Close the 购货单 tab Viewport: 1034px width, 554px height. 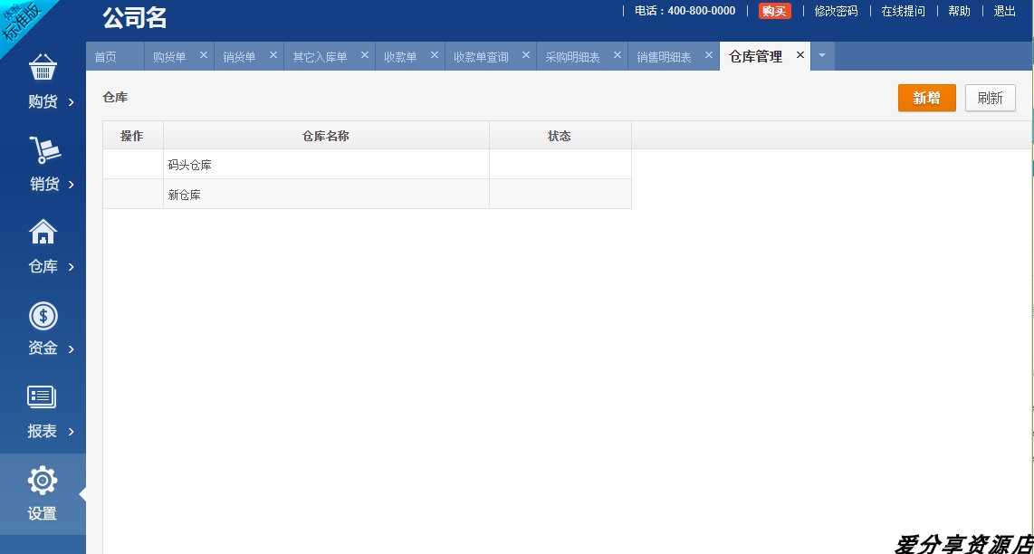(203, 55)
